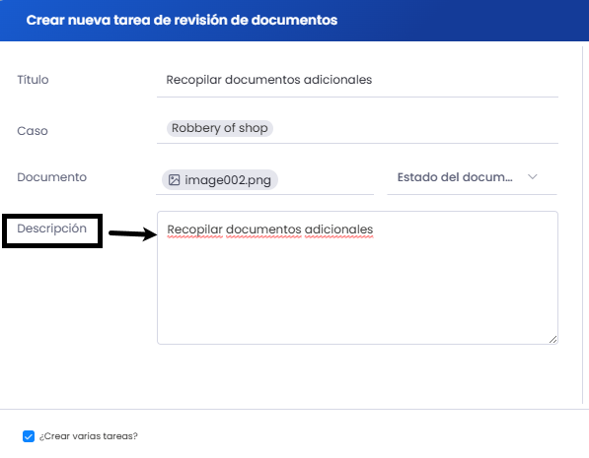Click the Caso field empty area

415,128
